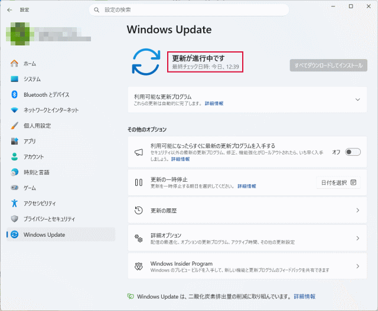378x311 pixels.
Task: Click 詳細情報 link beside pause updates text
Action: 247,186
